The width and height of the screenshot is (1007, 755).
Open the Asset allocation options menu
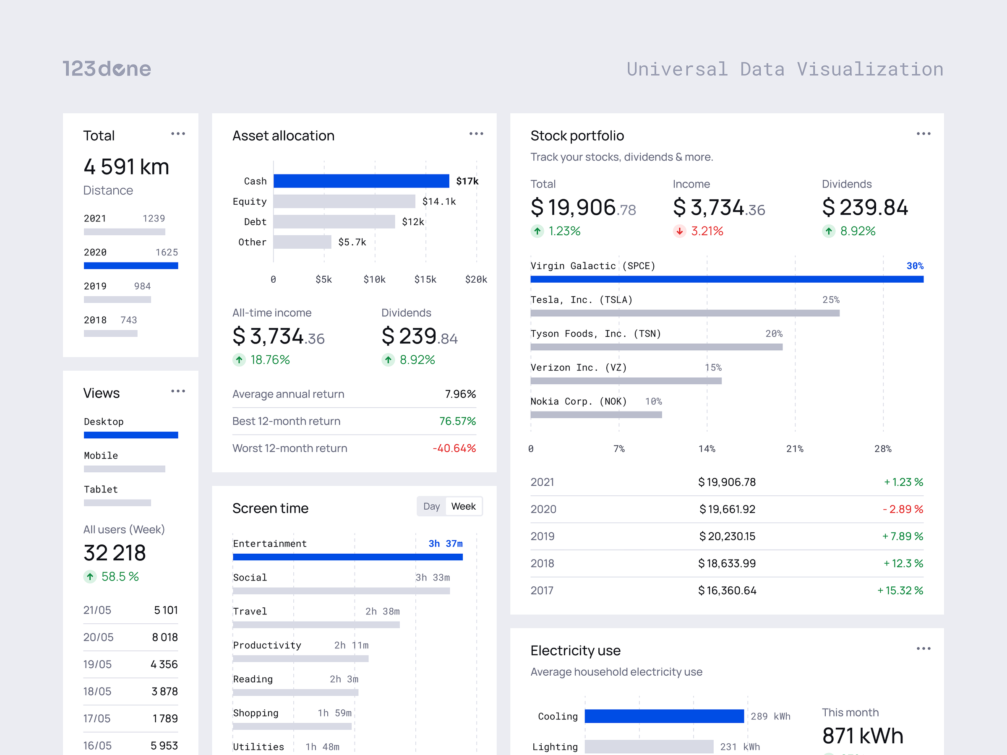476,133
